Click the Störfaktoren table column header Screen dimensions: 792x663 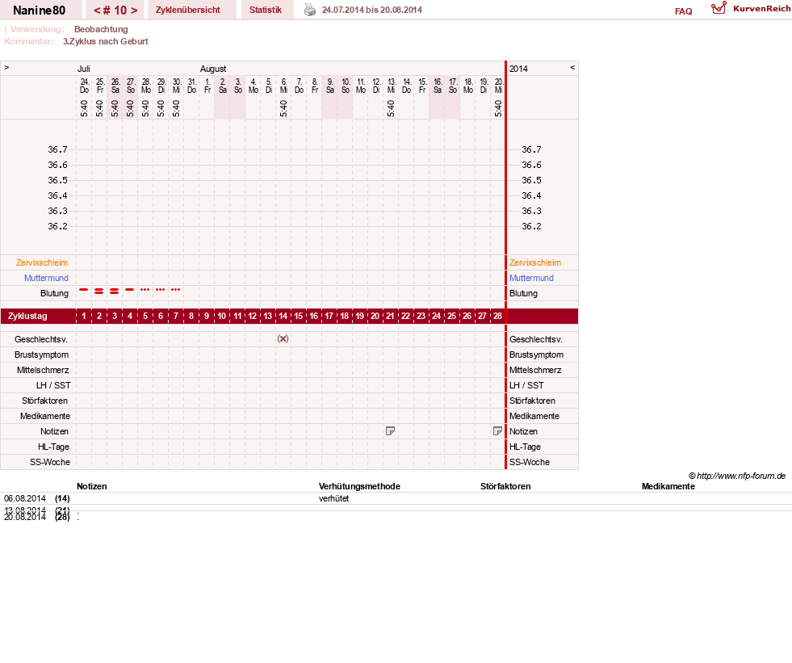tap(505, 486)
